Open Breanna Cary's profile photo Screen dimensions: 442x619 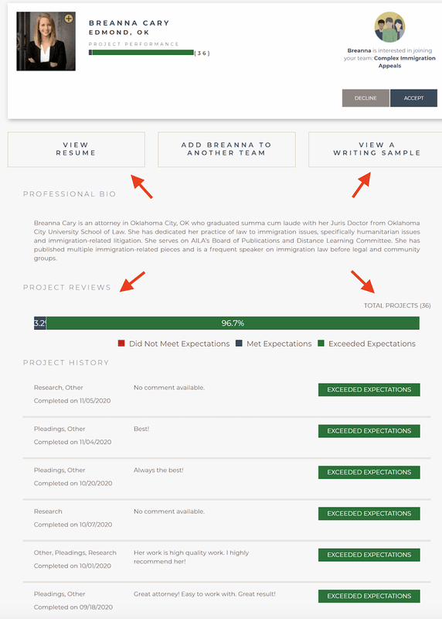pos(46,41)
